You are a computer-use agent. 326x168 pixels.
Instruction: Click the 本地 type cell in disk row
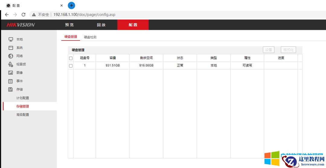(213, 65)
